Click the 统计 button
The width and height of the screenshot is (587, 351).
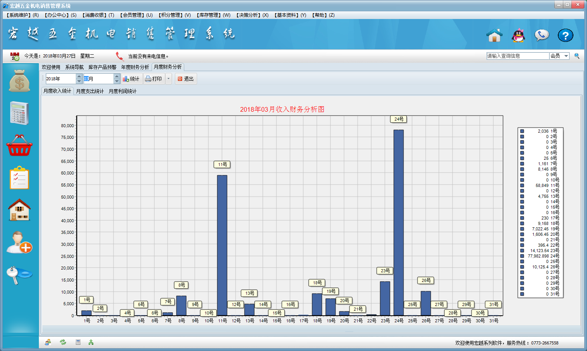tap(131, 79)
